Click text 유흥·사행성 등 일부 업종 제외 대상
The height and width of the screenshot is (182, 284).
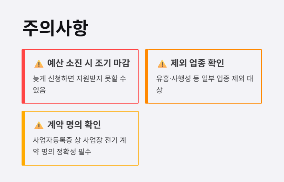[x=205, y=84]
